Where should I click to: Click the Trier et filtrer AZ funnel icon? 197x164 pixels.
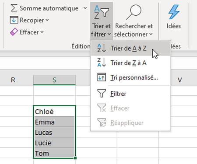point(102,12)
